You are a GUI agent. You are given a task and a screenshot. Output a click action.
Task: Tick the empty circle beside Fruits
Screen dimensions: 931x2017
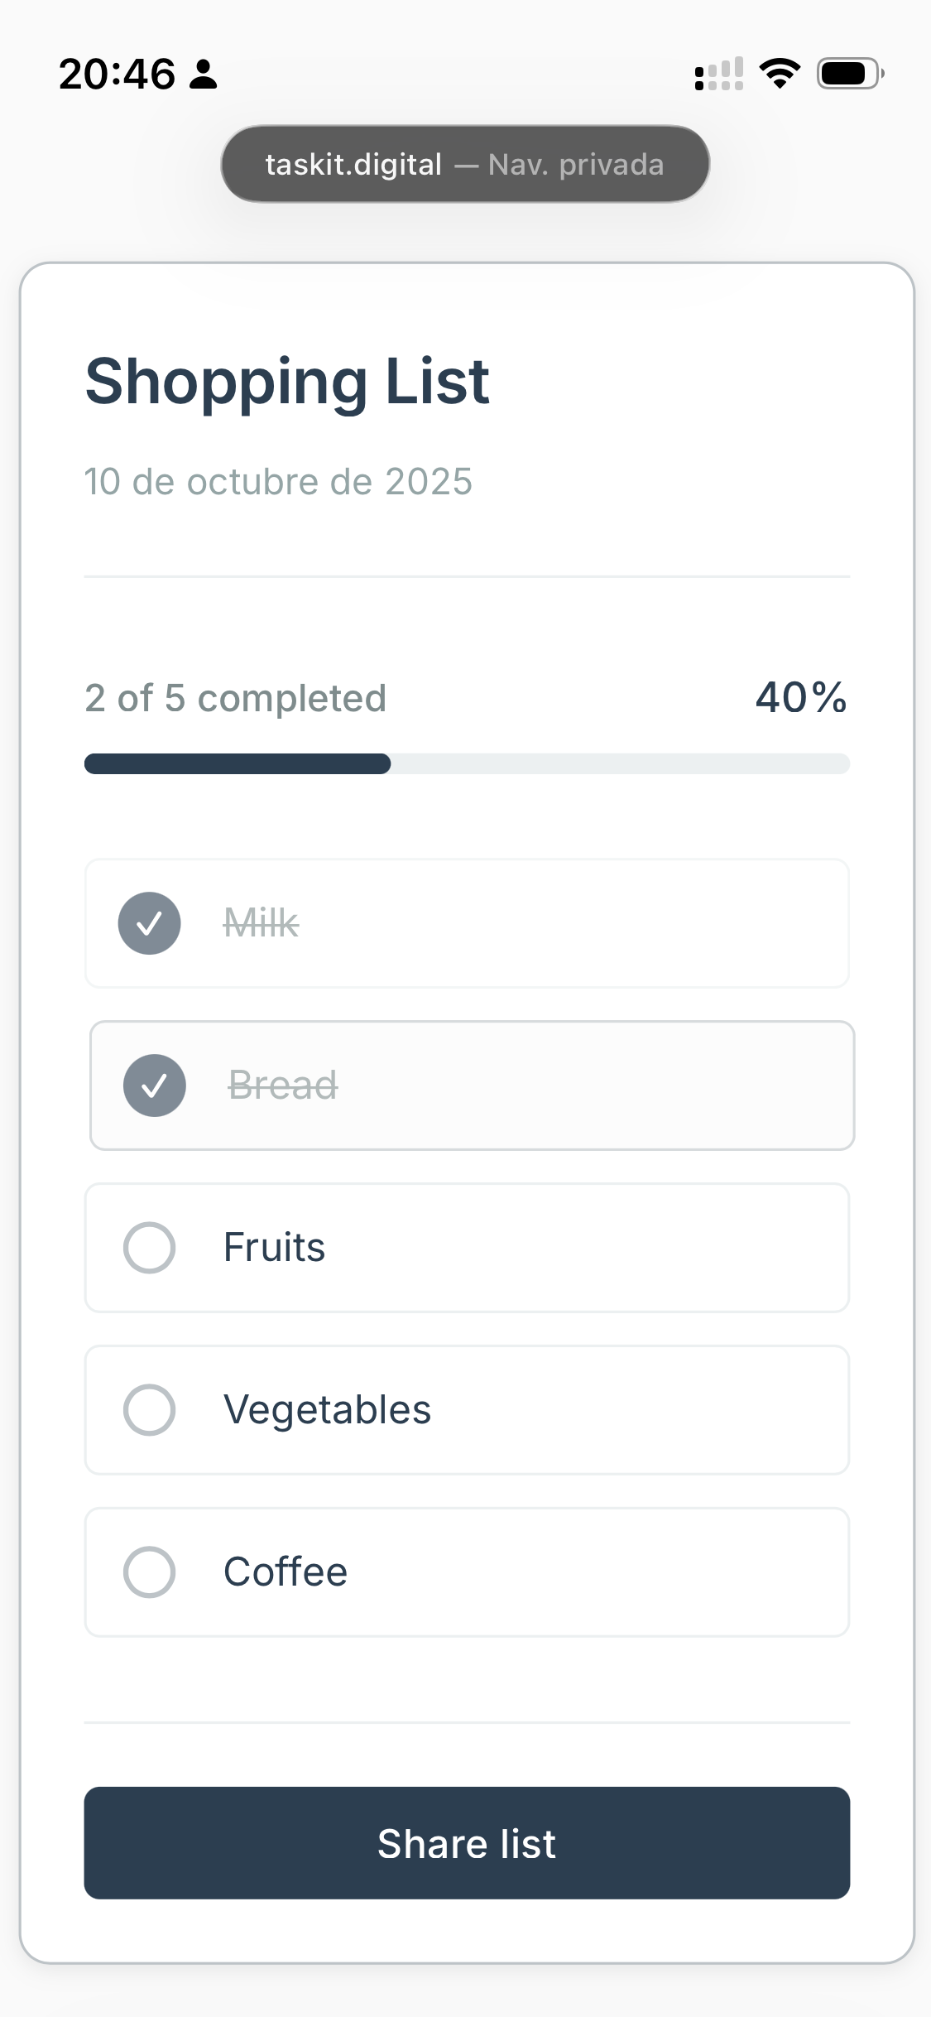point(150,1248)
